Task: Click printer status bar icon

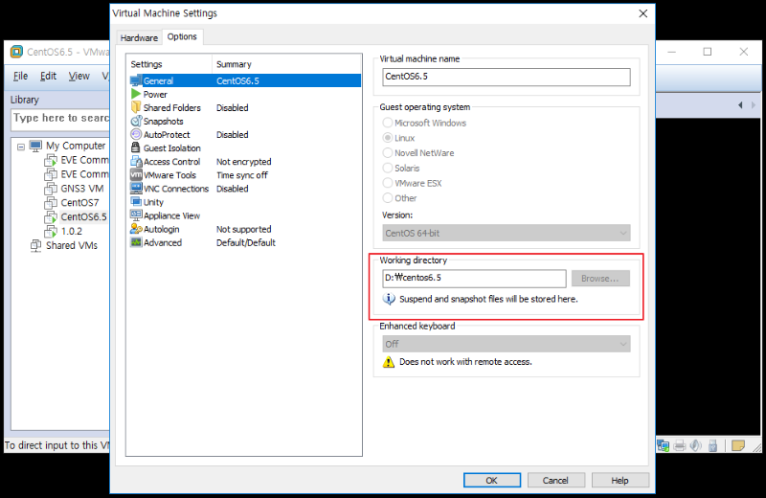Action: tap(680, 445)
